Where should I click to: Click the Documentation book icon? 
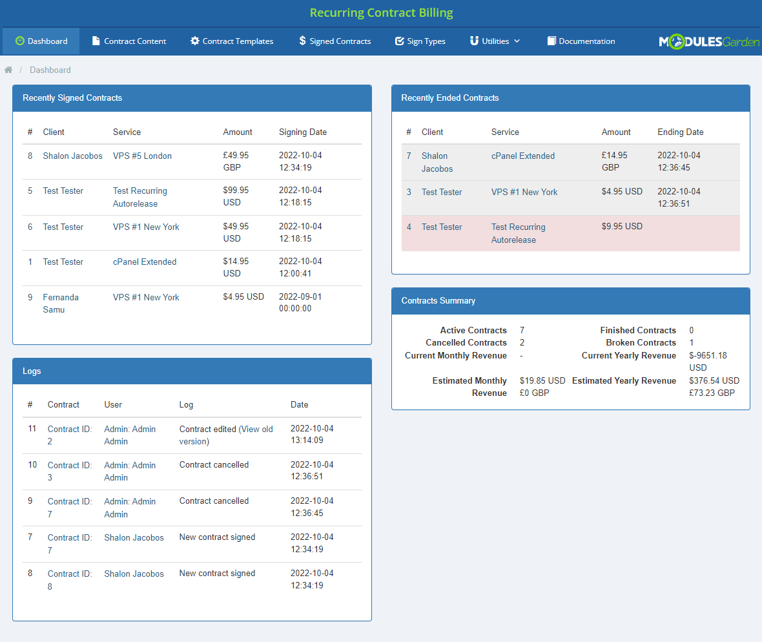[x=551, y=41]
